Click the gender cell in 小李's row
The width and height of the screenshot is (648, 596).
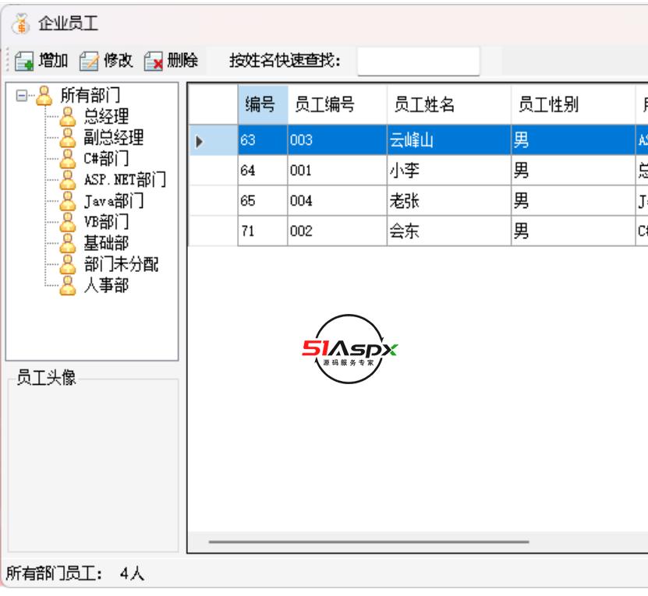573,171
